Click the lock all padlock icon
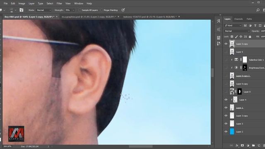Screen dimensions: 265x149 [250, 37]
